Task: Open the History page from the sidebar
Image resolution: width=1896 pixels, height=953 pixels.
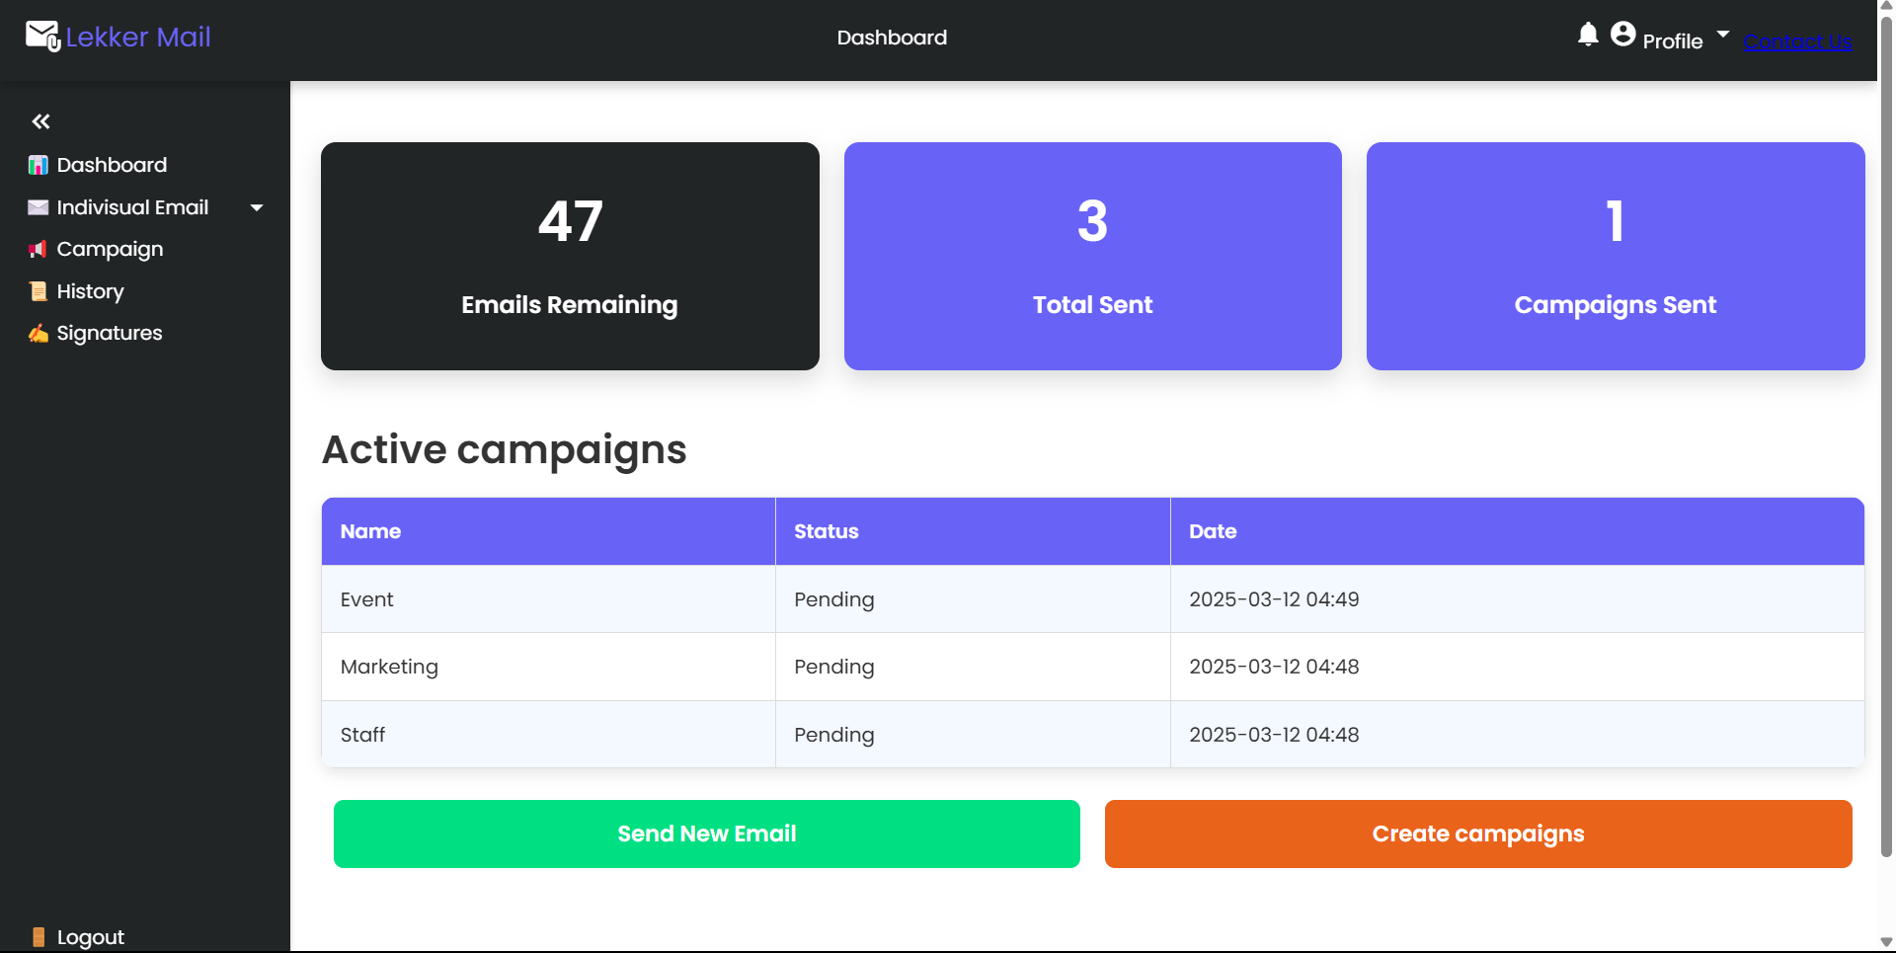Action: click(89, 290)
